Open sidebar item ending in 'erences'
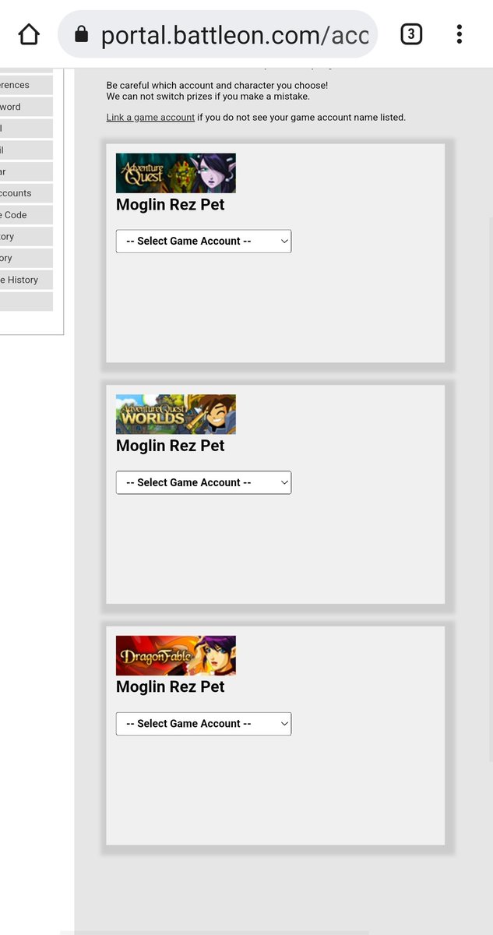The width and height of the screenshot is (493, 935). [x=26, y=85]
